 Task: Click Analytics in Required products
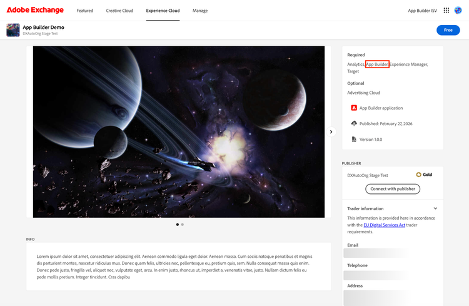click(x=356, y=64)
